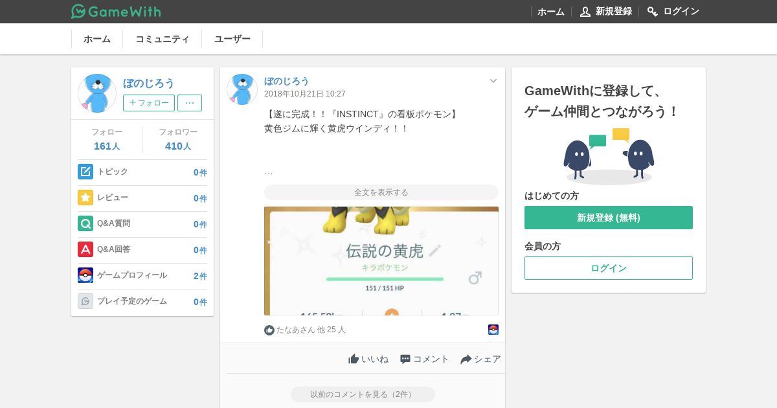Click the プレイ予定のゲーム icon

point(85,301)
